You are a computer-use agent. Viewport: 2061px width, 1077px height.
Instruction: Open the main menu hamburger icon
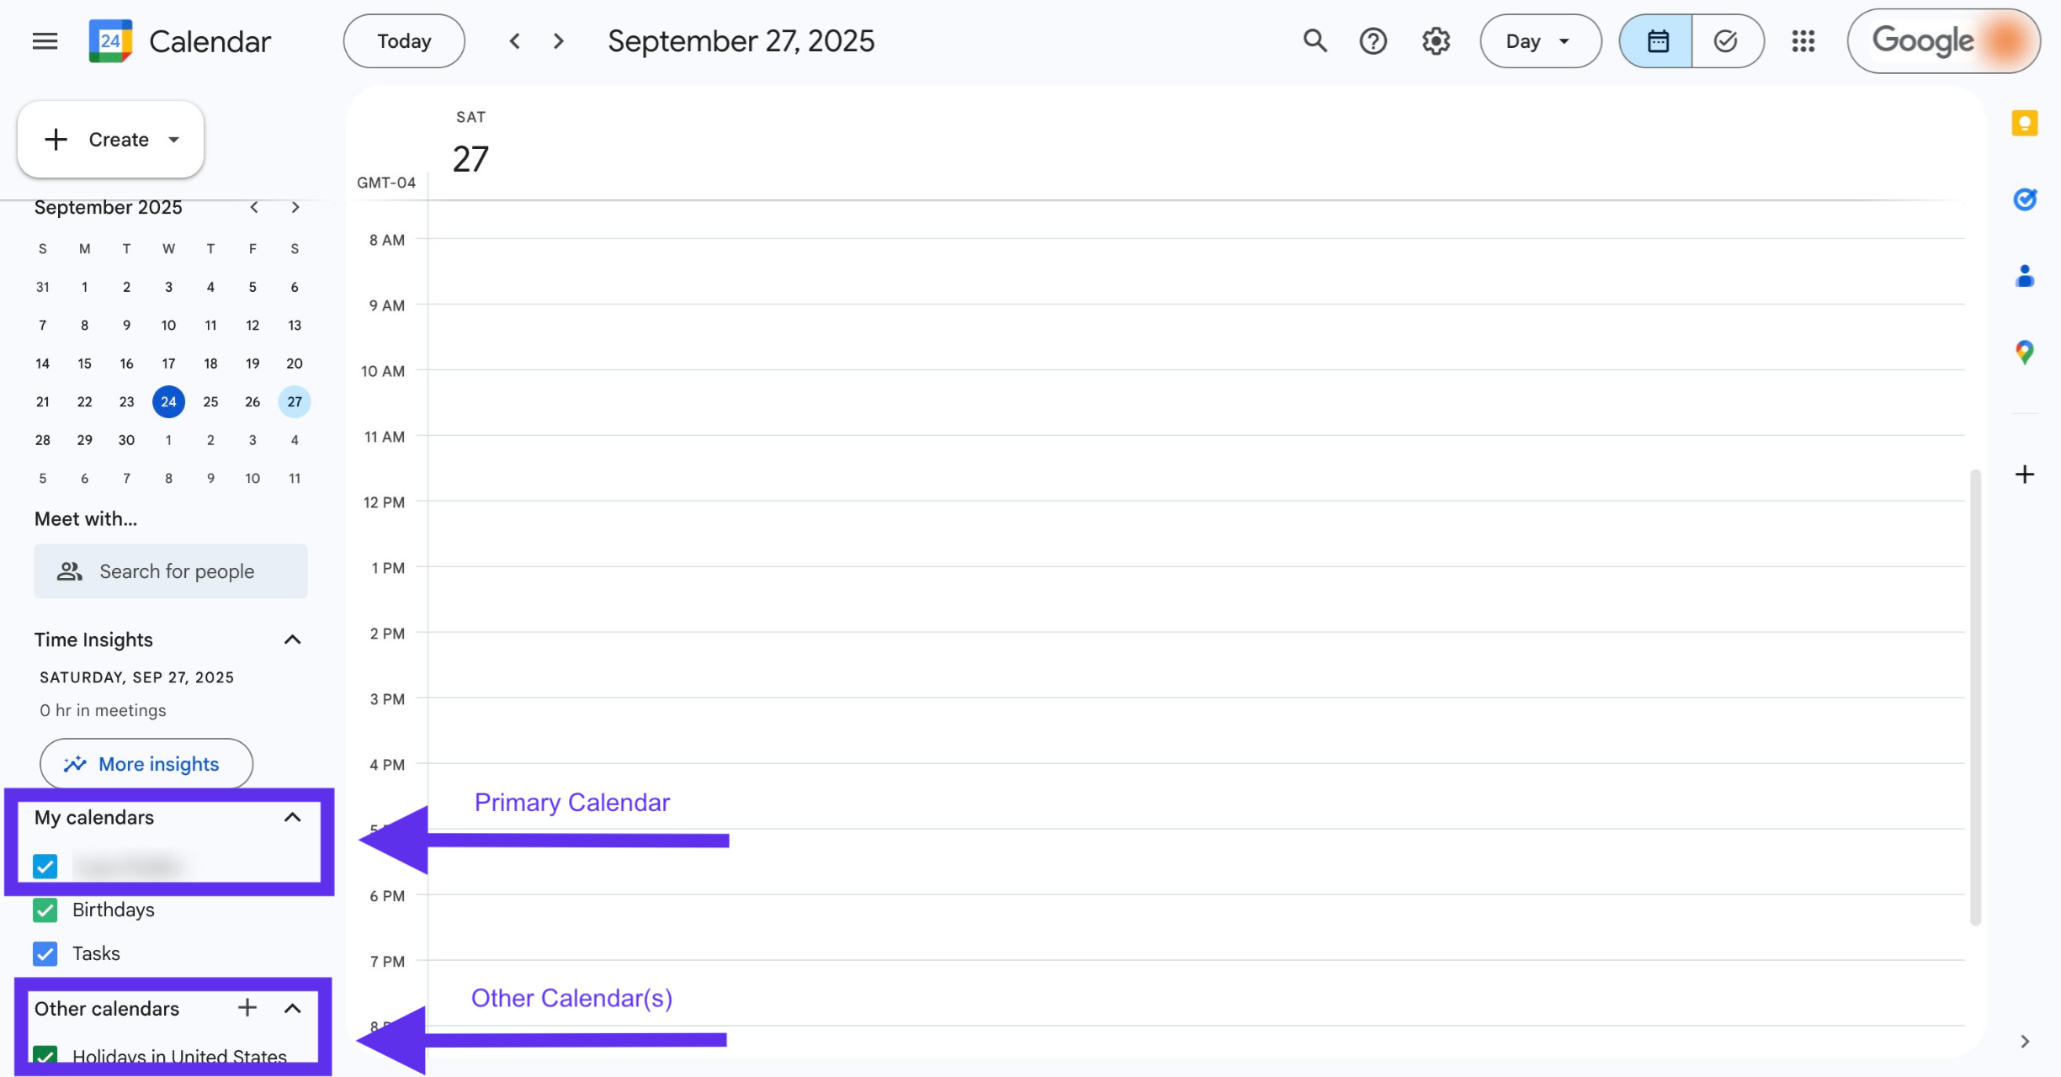click(45, 41)
